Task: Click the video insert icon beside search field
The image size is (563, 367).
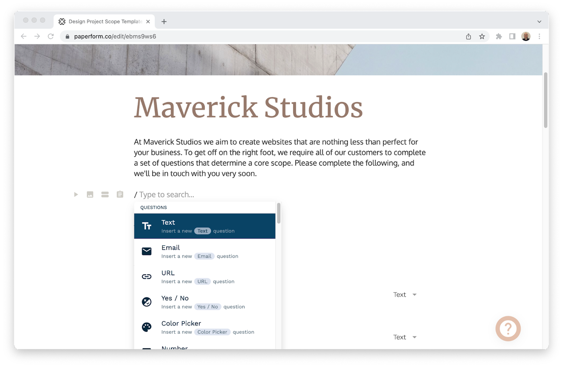Action: pos(76,195)
